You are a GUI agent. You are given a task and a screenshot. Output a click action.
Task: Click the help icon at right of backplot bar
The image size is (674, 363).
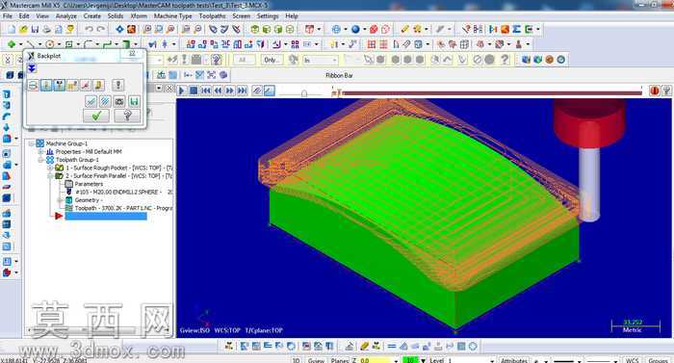(x=666, y=91)
